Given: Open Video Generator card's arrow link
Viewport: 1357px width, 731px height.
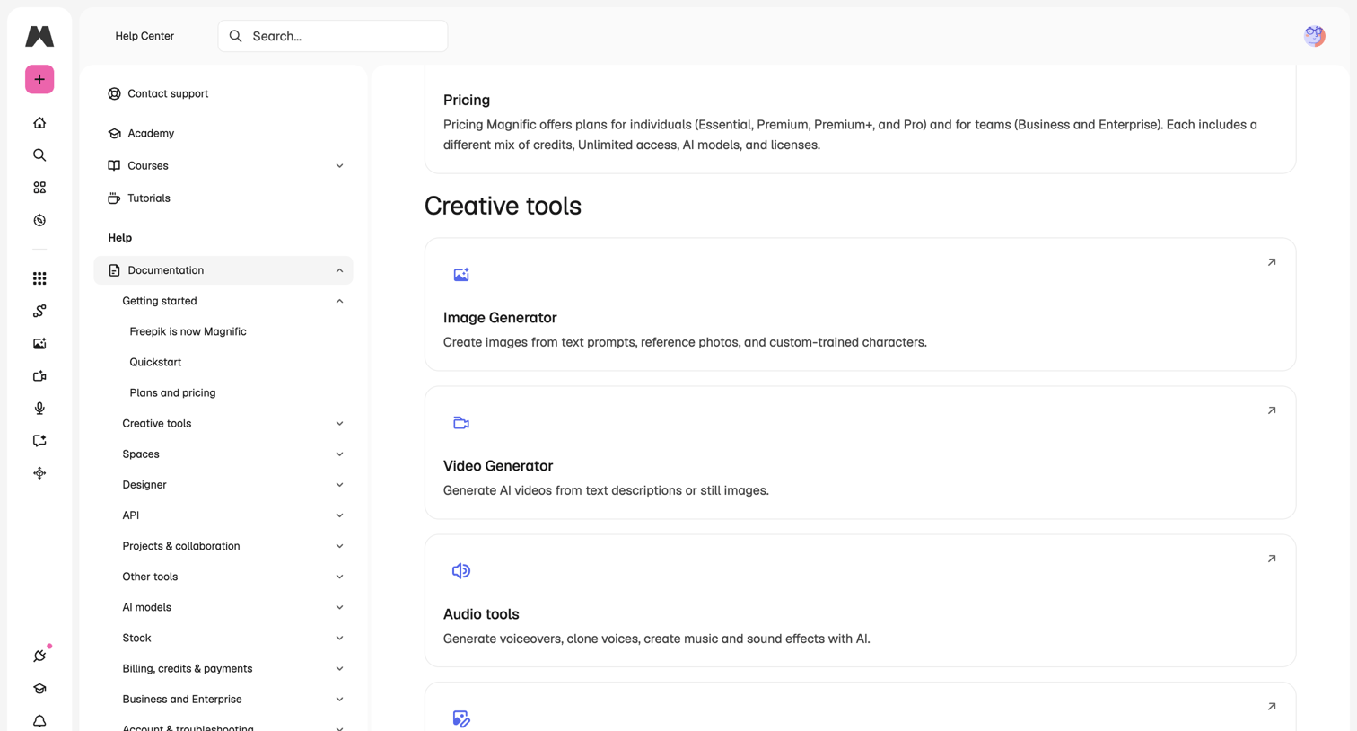Looking at the screenshot, I should click(x=1272, y=410).
